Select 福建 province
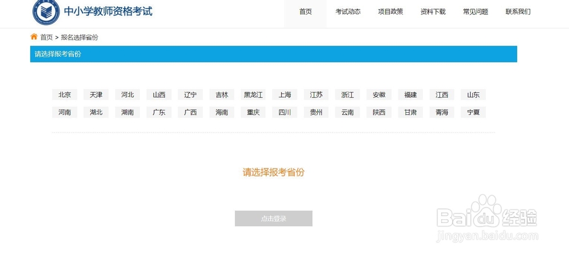Screen dimensions: 569x255 tap(410, 95)
